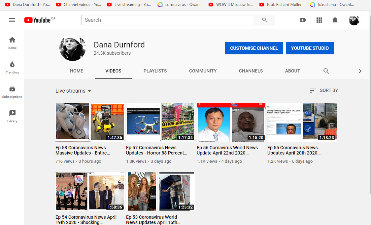371x225 pixels.
Task: Switch to WOW !! Moscow browser tab
Action: [231, 5]
